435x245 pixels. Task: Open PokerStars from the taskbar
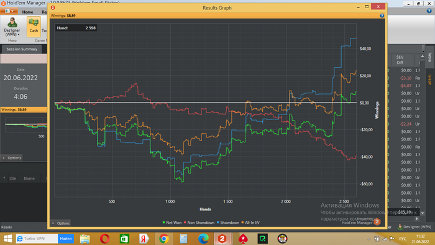point(243,239)
